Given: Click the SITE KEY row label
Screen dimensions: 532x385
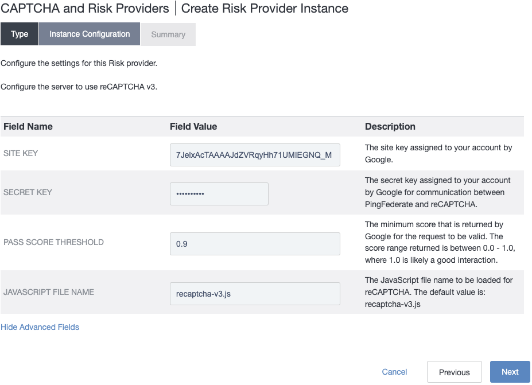Looking at the screenshot, I should tap(20, 153).
